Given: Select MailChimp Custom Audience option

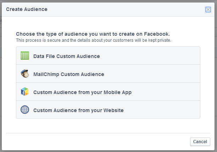Looking at the screenshot, I should click(x=108, y=74).
